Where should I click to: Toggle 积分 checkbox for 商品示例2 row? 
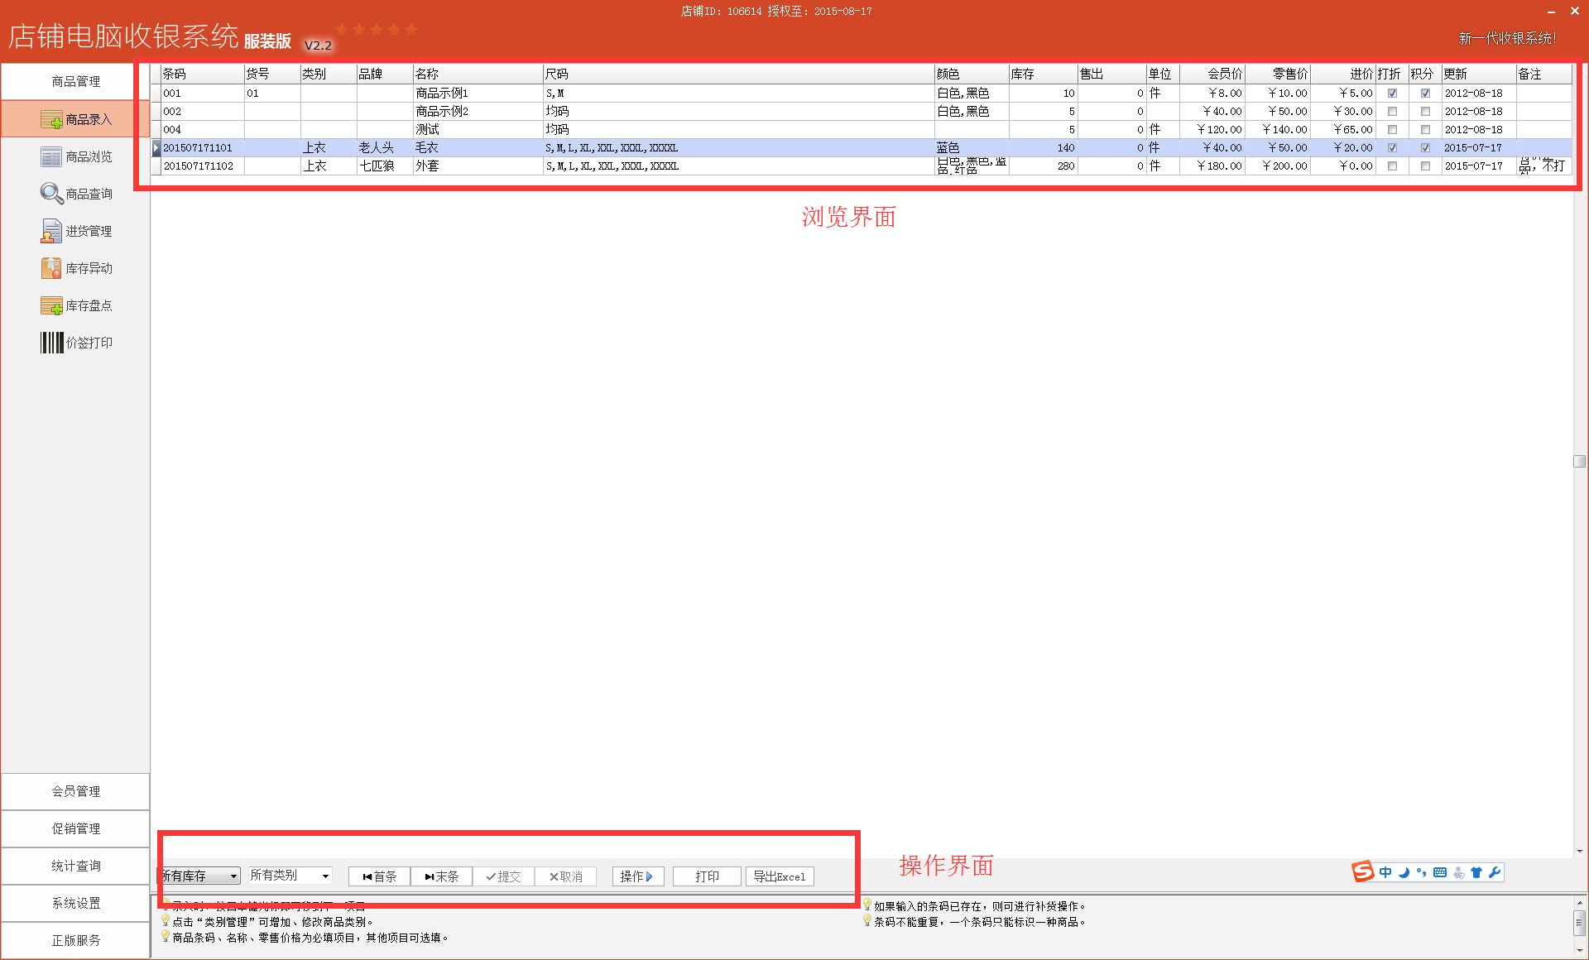pos(1425,112)
